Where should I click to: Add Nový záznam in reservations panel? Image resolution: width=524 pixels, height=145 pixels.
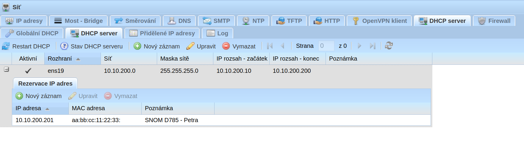39,96
